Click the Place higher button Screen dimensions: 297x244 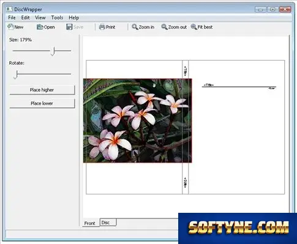click(42, 90)
